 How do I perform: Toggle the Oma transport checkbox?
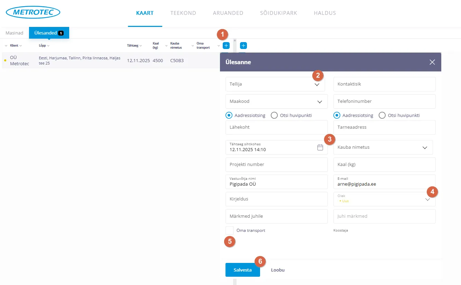click(230, 230)
